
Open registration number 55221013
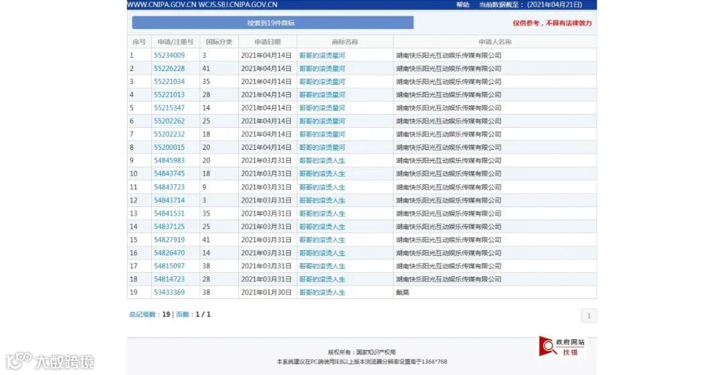(x=169, y=95)
